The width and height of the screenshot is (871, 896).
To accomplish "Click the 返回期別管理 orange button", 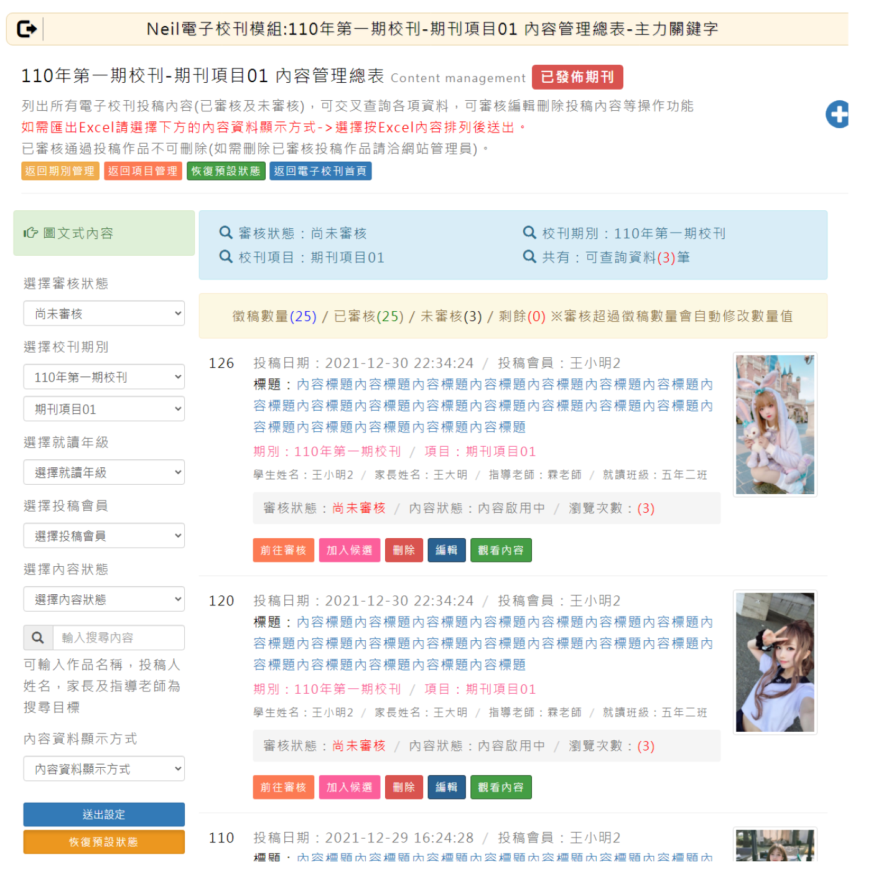I will click(60, 171).
